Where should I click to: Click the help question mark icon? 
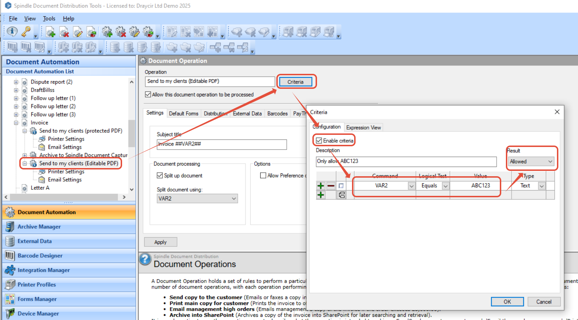pyautogui.click(x=145, y=259)
